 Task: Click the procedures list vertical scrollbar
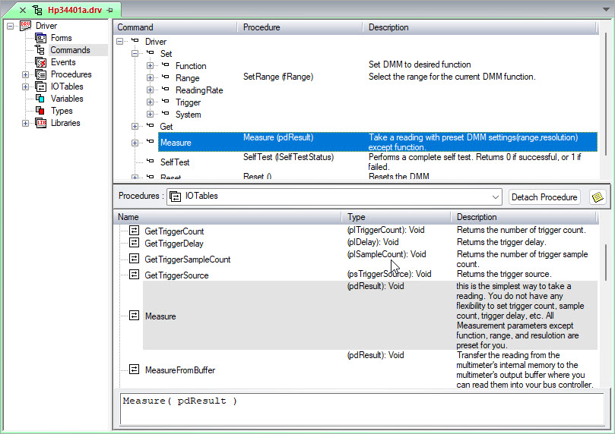tap(607, 263)
